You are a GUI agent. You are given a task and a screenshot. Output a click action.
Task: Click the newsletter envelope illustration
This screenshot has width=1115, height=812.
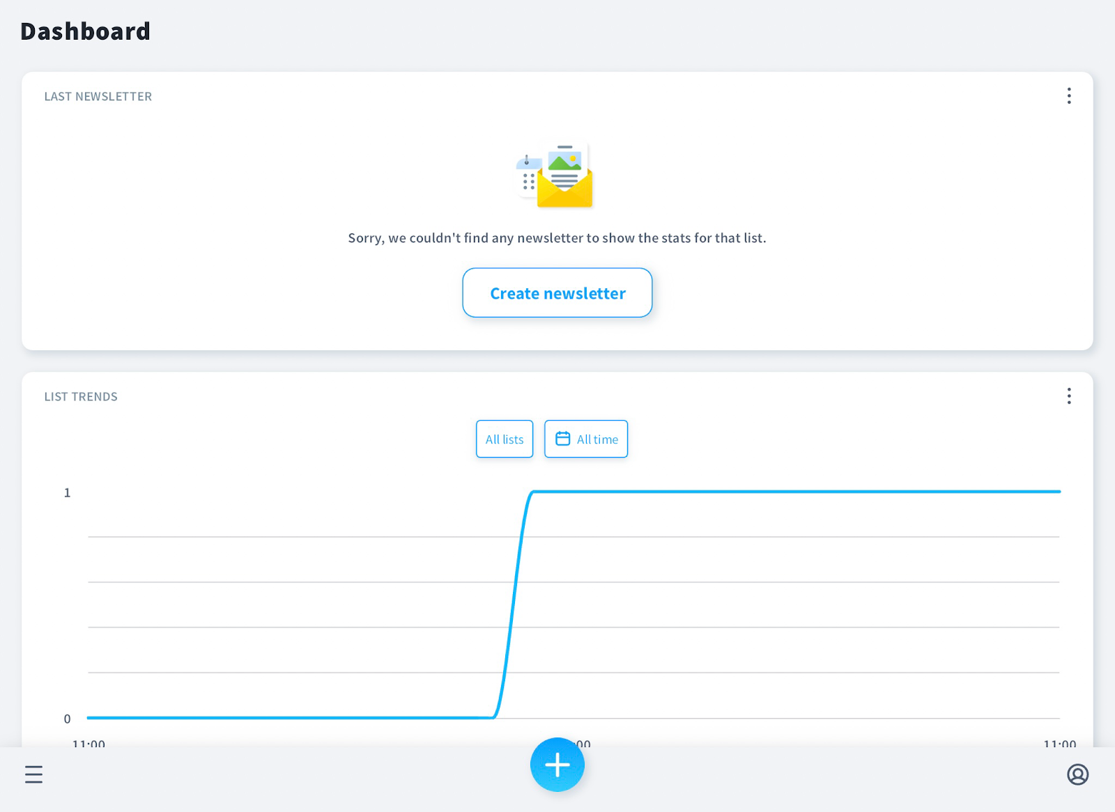pyautogui.click(x=555, y=175)
